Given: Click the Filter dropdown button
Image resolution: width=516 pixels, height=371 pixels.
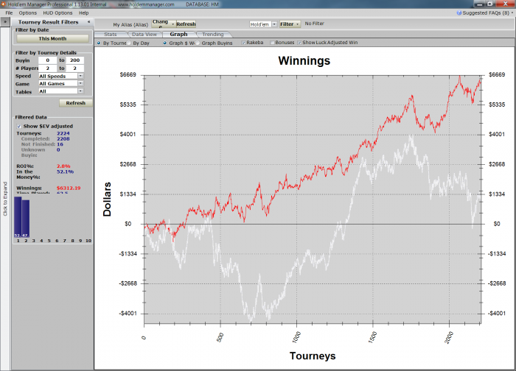Looking at the screenshot, I should [x=290, y=24].
